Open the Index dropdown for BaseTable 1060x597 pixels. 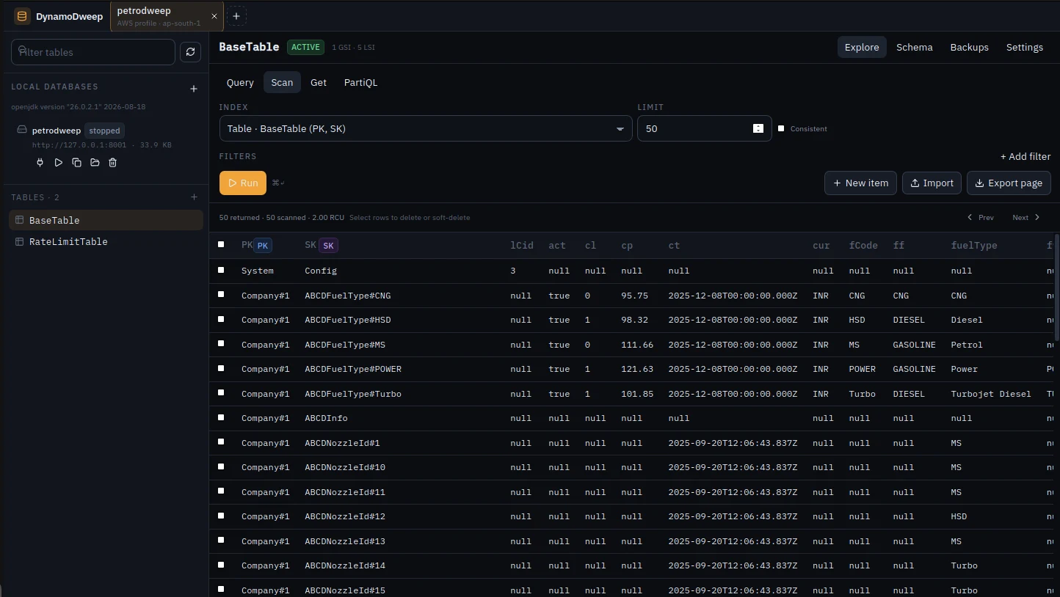pyautogui.click(x=426, y=128)
